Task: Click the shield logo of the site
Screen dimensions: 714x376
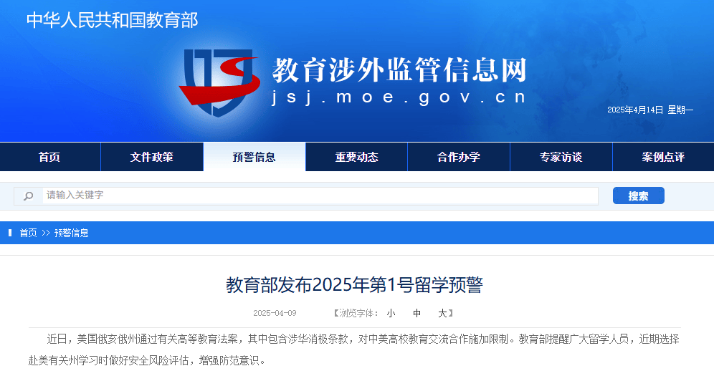Action: 219,82
